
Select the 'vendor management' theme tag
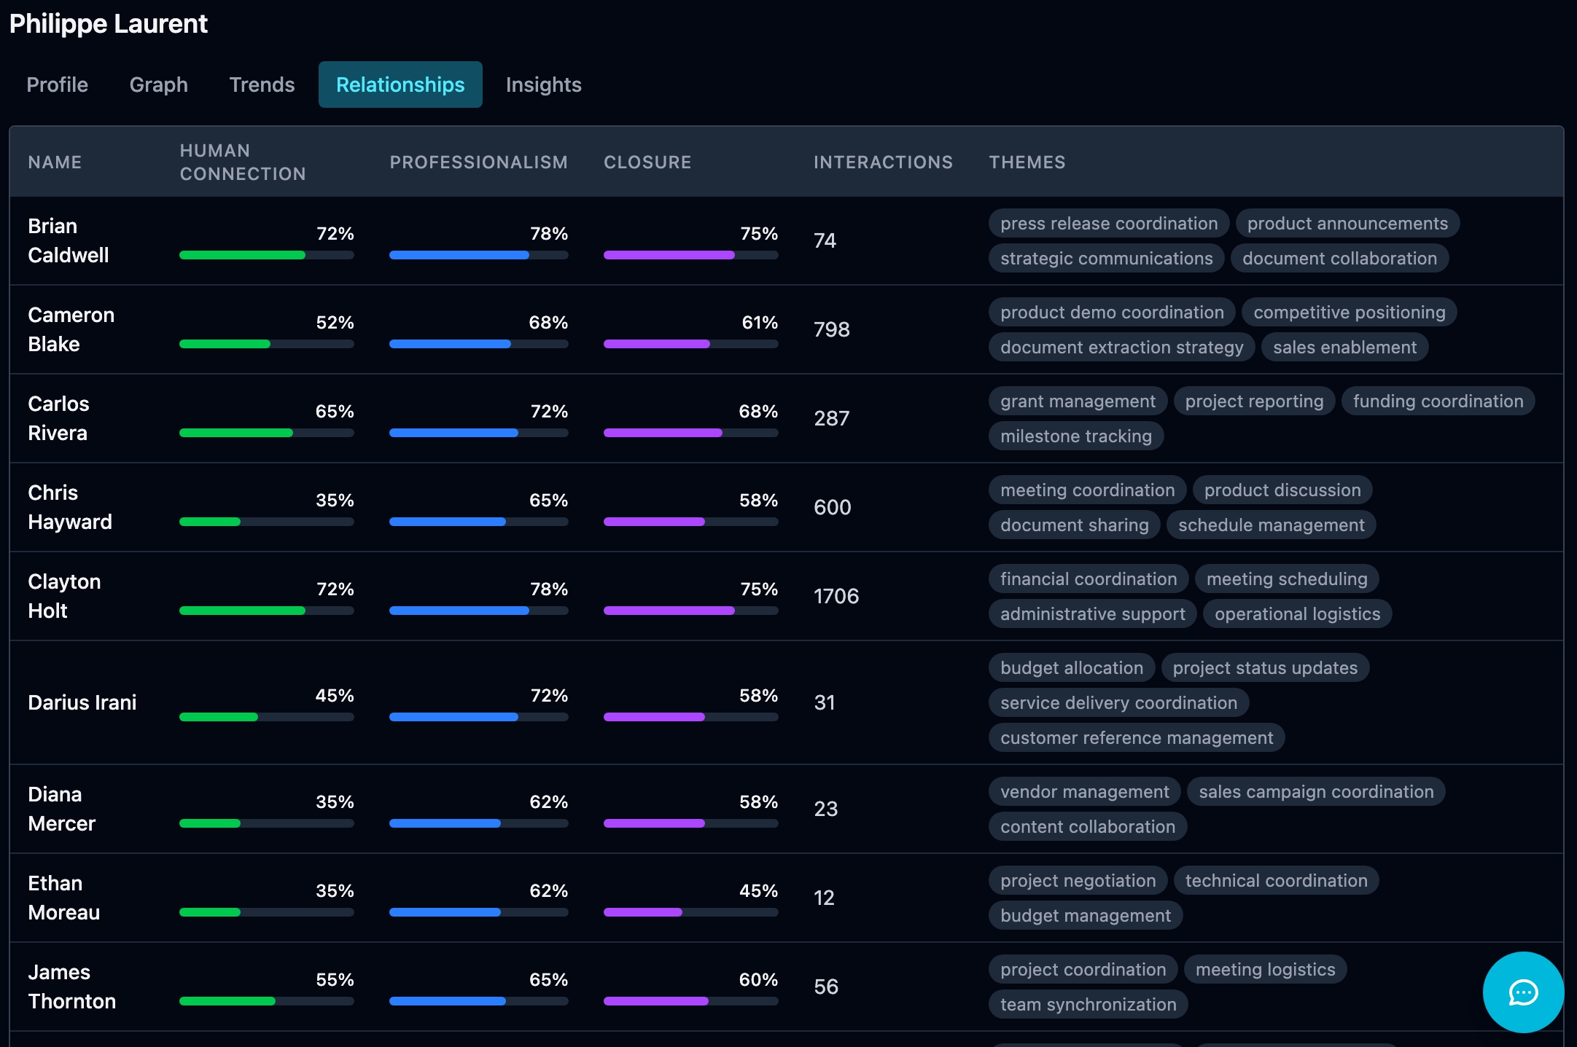[1084, 791]
